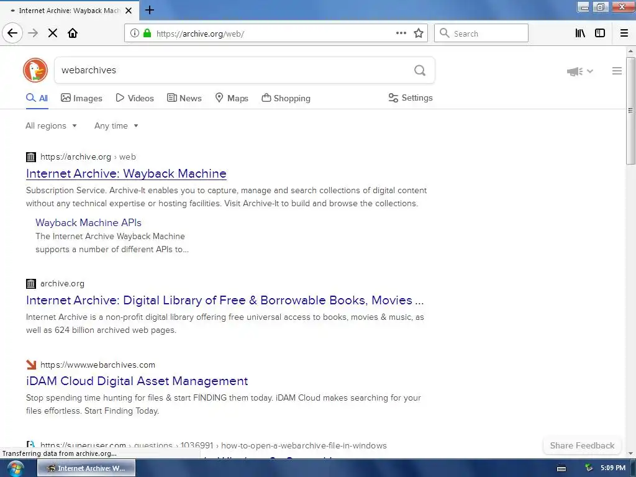Click the iDAM red arrow favicon
This screenshot has height=477, width=636.
31,365
